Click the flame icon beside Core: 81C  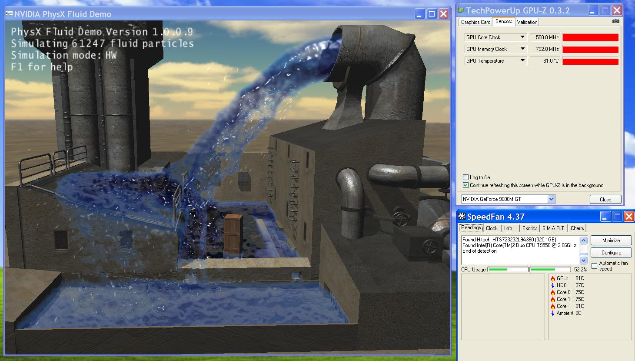coord(553,306)
